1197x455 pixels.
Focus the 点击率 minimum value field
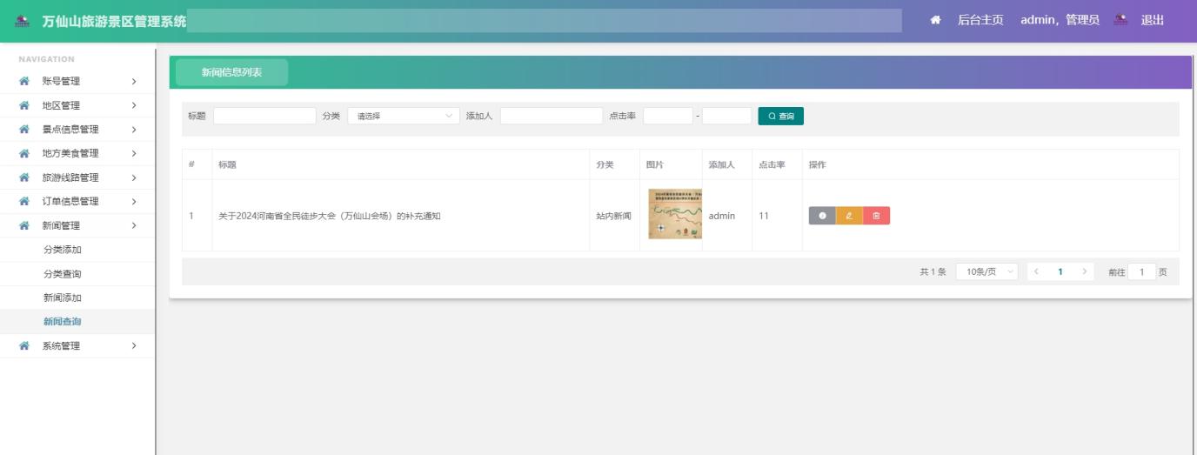[668, 116]
